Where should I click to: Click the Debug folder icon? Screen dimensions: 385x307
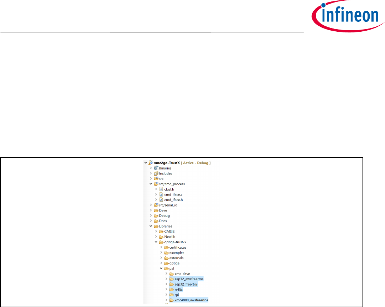(x=156, y=215)
